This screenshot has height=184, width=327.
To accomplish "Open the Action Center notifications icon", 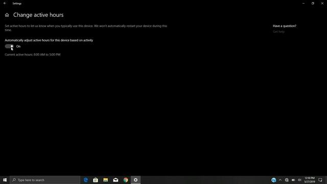I will pyautogui.click(x=320, y=180).
